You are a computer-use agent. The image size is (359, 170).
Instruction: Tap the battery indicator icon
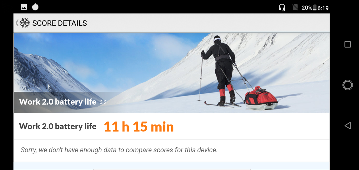click(315, 8)
